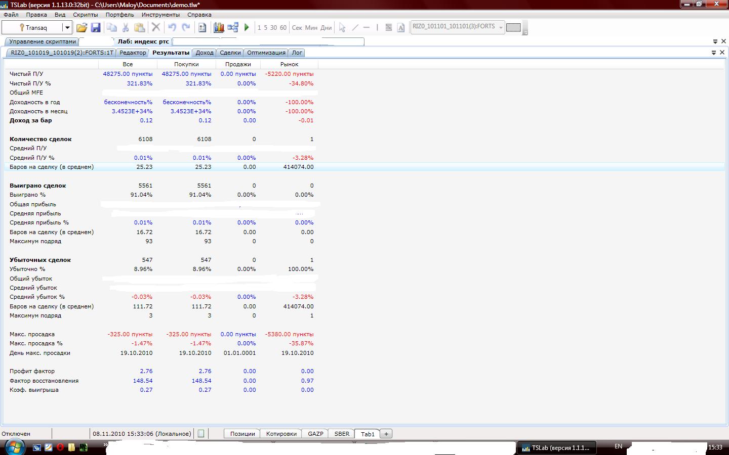The height and width of the screenshot is (455, 729).
Task: Click the notepad icon in status bar
Action: [x=201, y=434]
